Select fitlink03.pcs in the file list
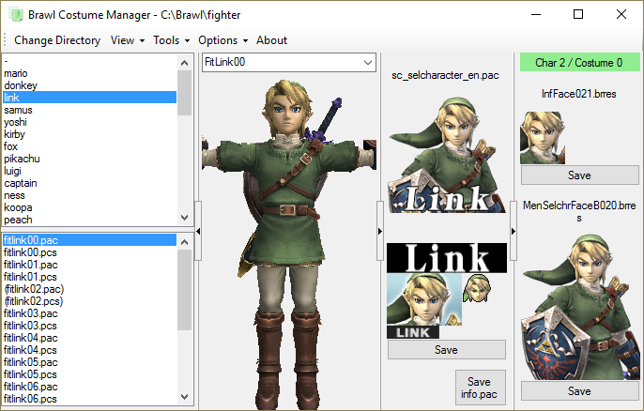 [89, 326]
